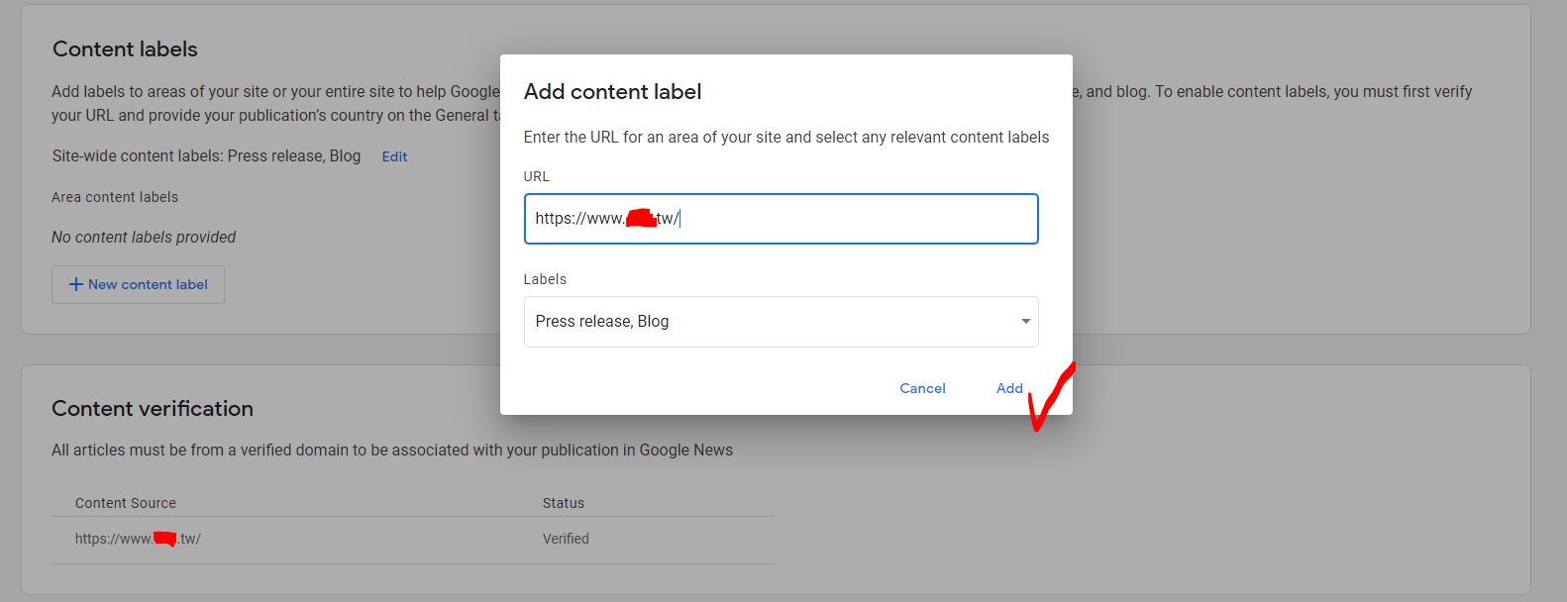Click the Status column header

tap(563, 503)
